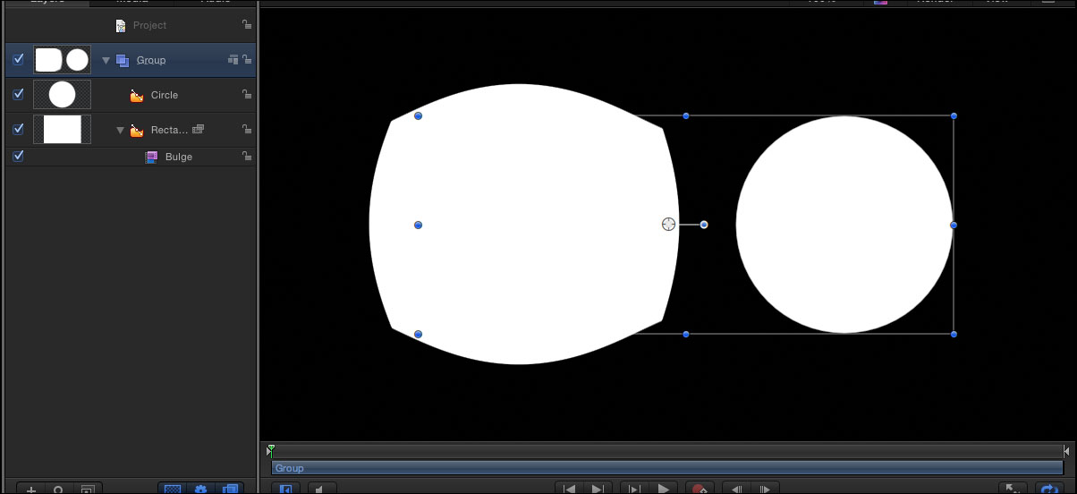1077x494 pixels.
Task: Click the Circle layer thumbnail
Action: point(62,94)
